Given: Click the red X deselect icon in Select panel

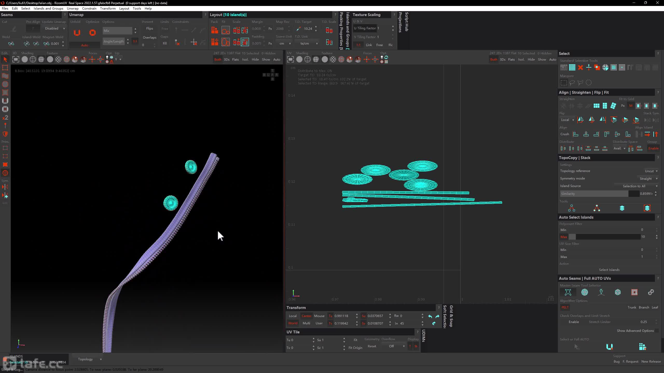Looking at the screenshot, I should (580, 68).
